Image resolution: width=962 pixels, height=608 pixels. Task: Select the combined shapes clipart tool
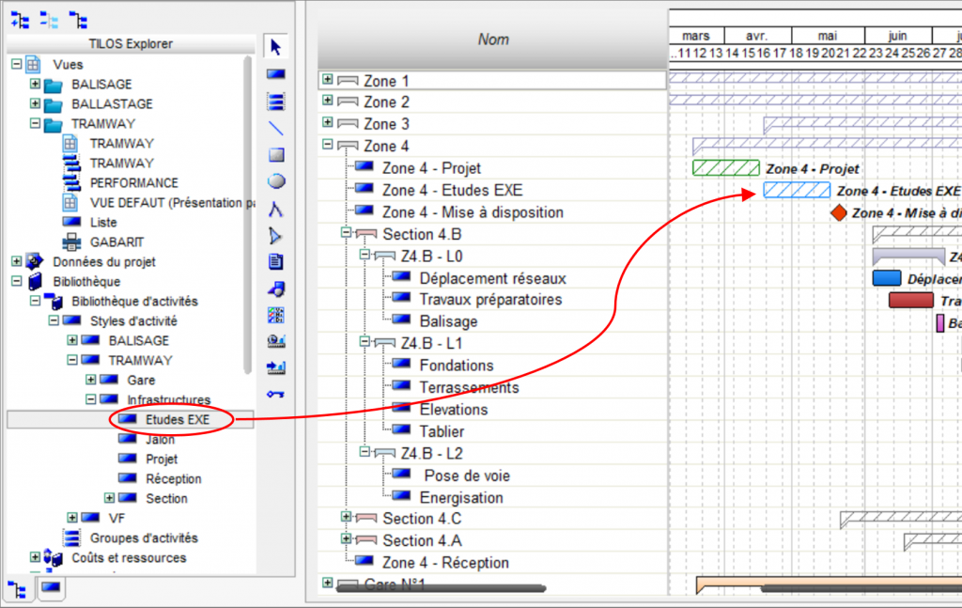(276, 289)
